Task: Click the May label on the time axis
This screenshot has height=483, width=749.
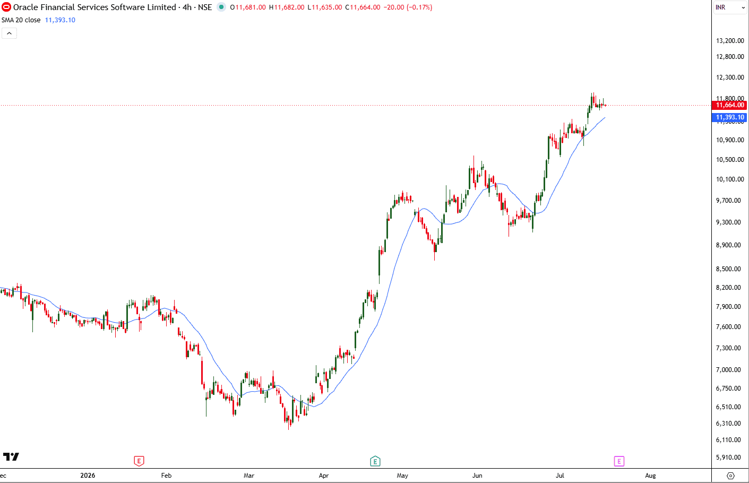Action: [402, 476]
